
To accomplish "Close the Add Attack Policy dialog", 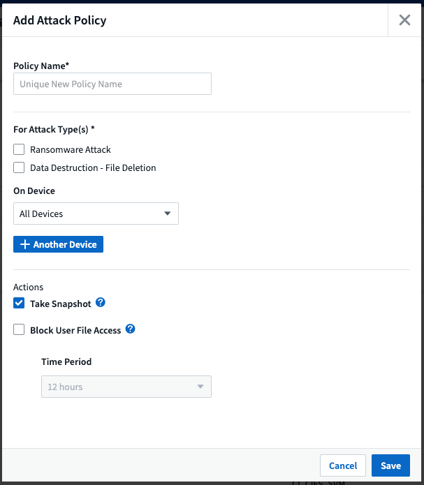I will click(404, 20).
